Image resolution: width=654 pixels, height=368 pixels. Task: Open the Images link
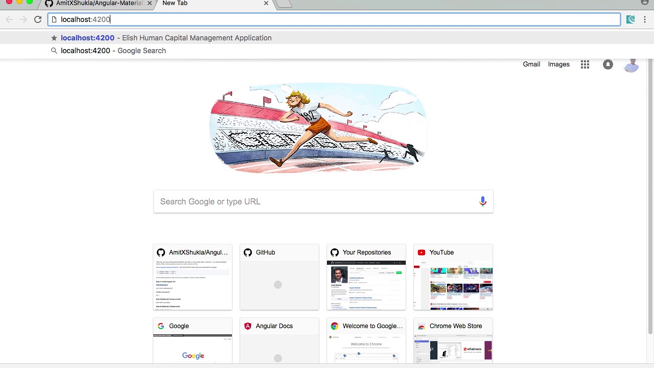(x=558, y=64)
